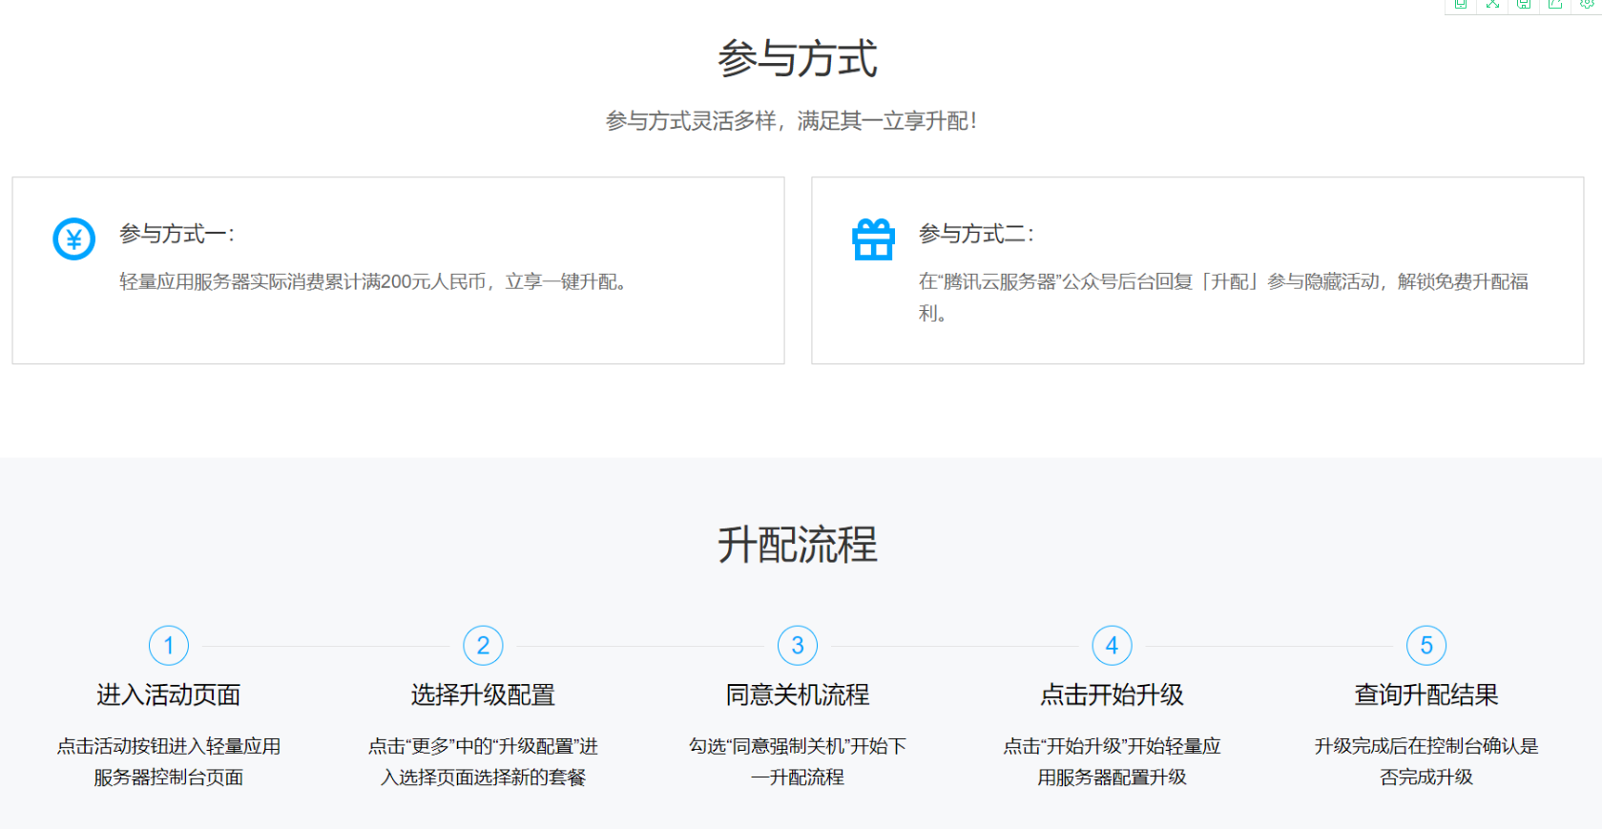
Task: Click the blue yen coin icon
Action: coord(73,238)
